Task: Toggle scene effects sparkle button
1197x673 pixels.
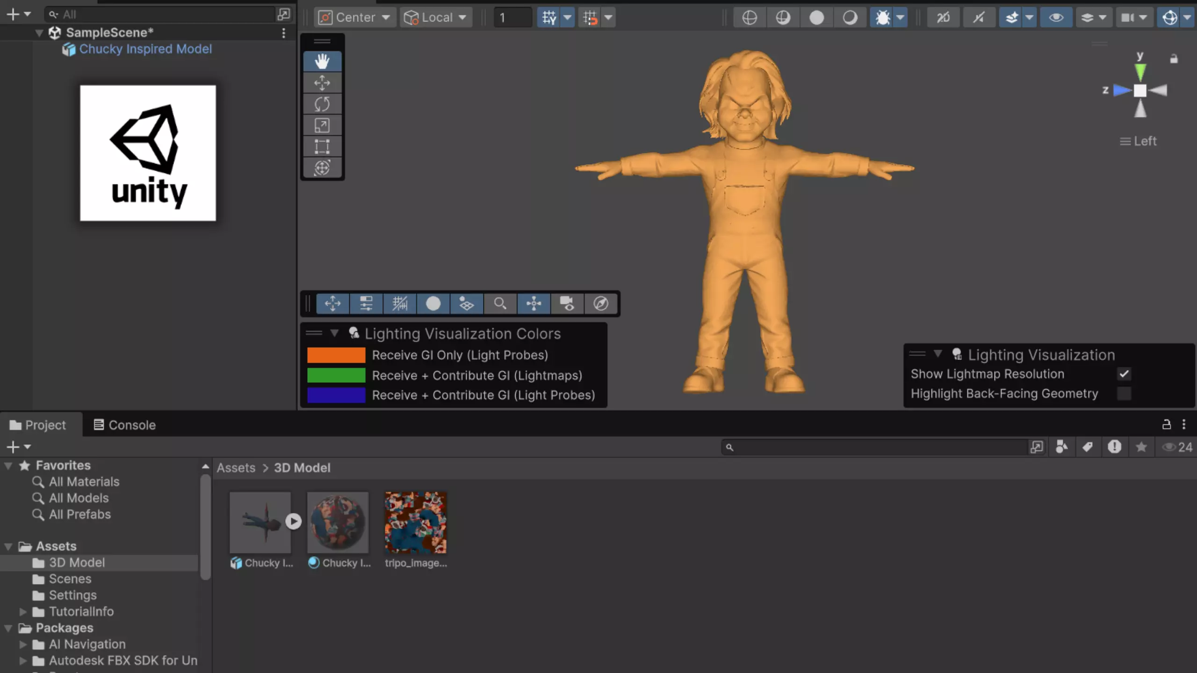Action: coord(1011,17)
